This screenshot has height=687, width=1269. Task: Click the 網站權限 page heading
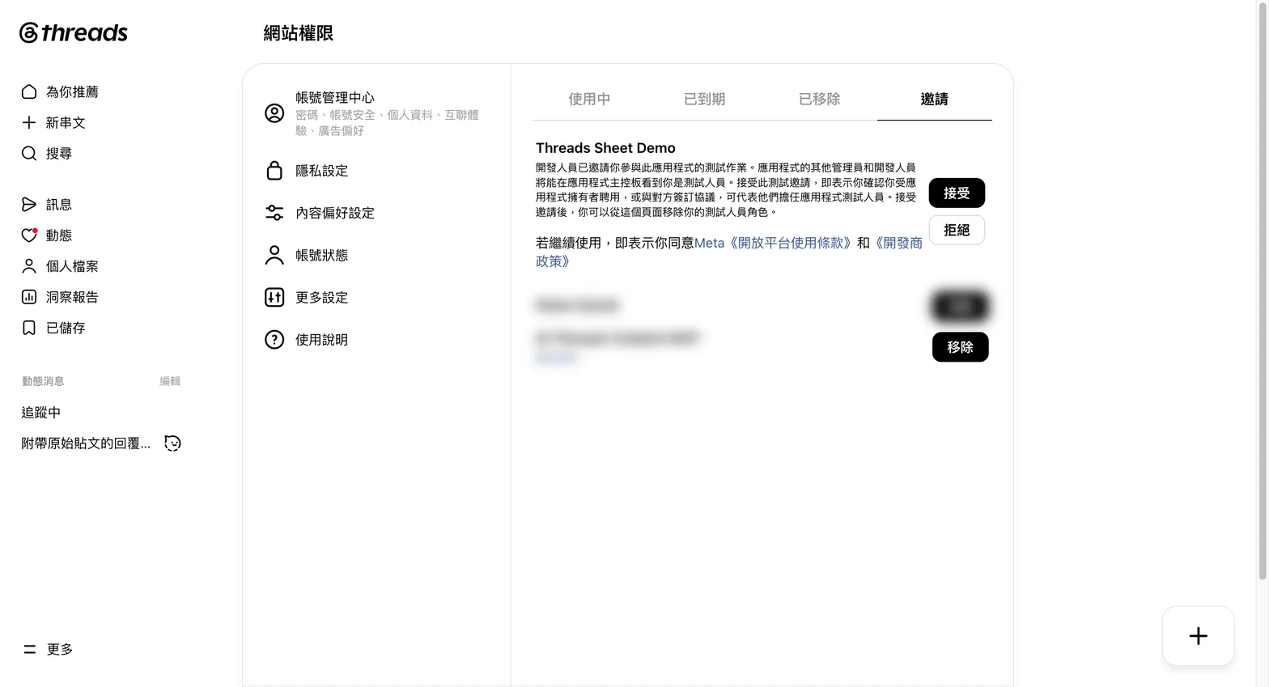pos(299,33)
